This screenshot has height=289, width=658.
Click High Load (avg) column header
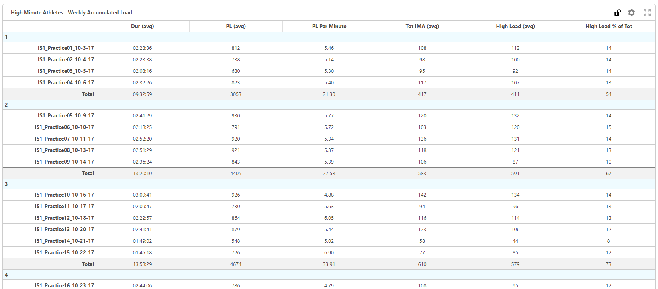(515, 26)
